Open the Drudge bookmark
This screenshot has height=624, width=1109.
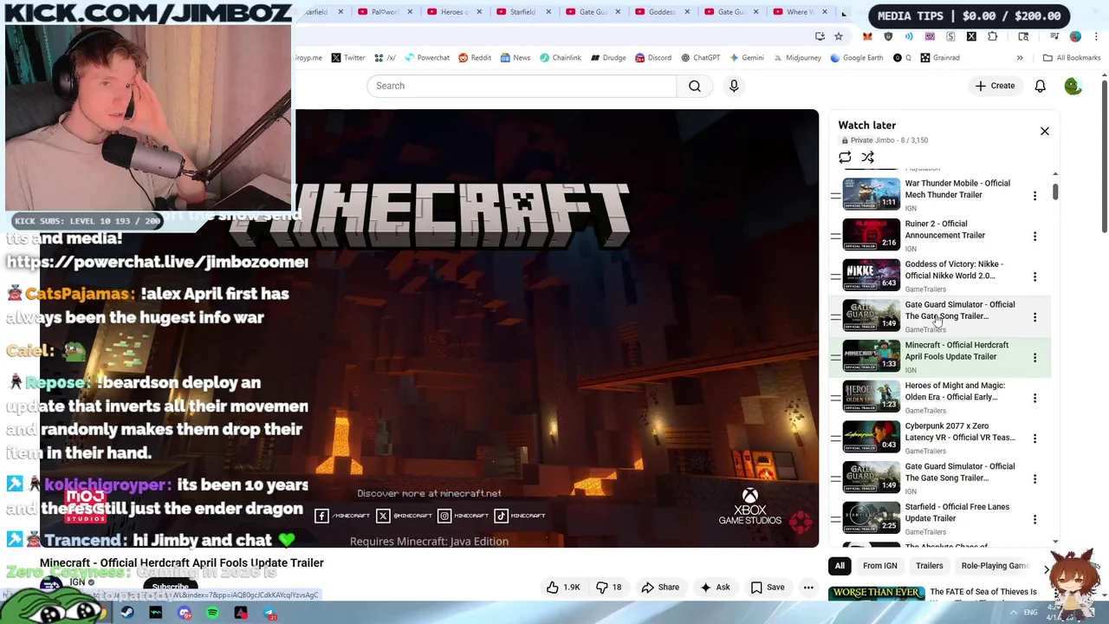tap(608, 58)
